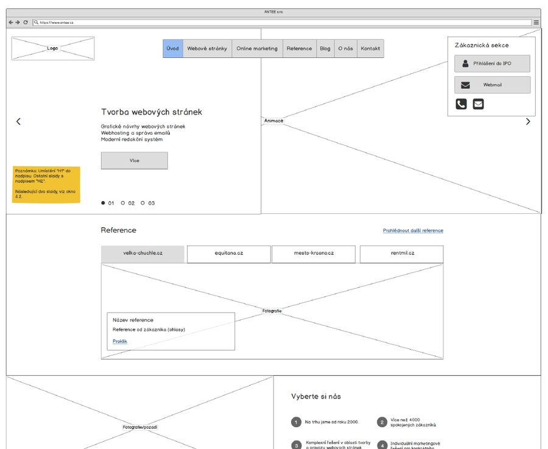Click the Přihlášení do IPO button

click(492, 64)
